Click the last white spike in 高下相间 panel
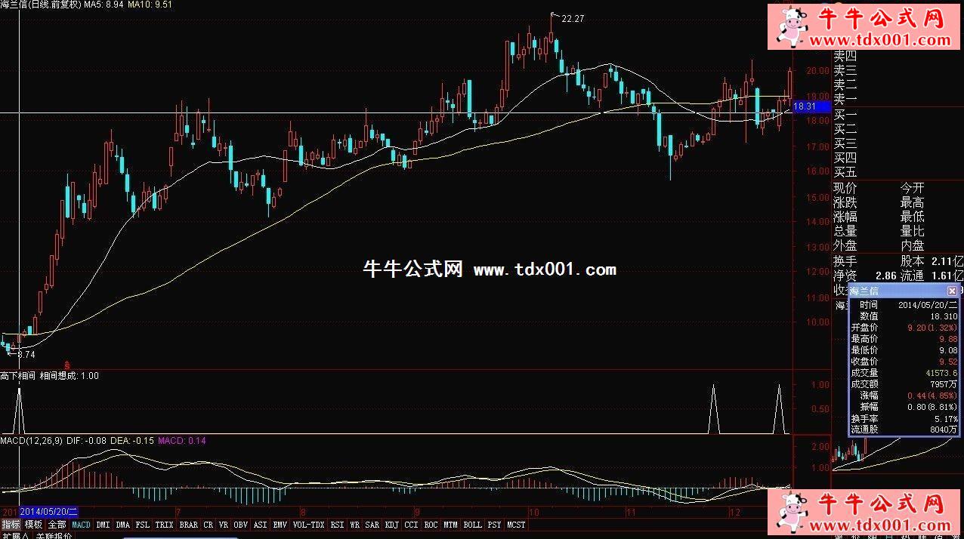This screenshot has width=964, height=539. click(780, 389)
